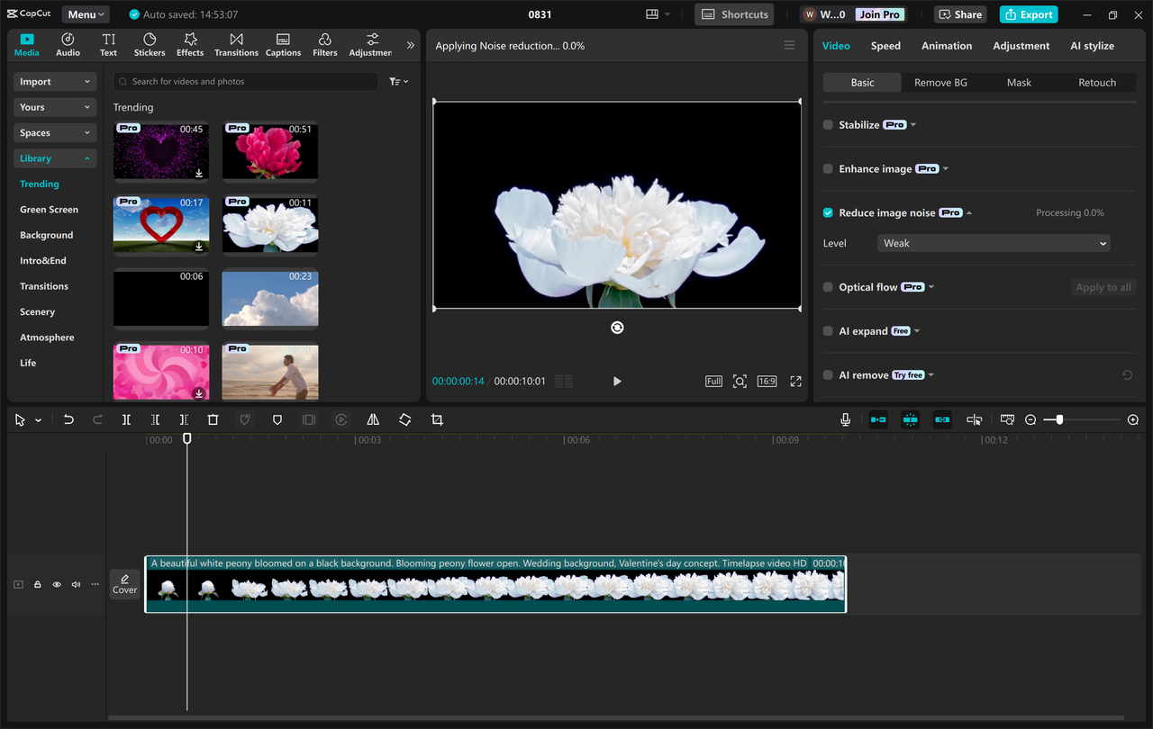This screenshot has width=1153, height=729.
Task: Switch to the Remove BG tab
Action: pyautogui.click(x=940, y=82)
